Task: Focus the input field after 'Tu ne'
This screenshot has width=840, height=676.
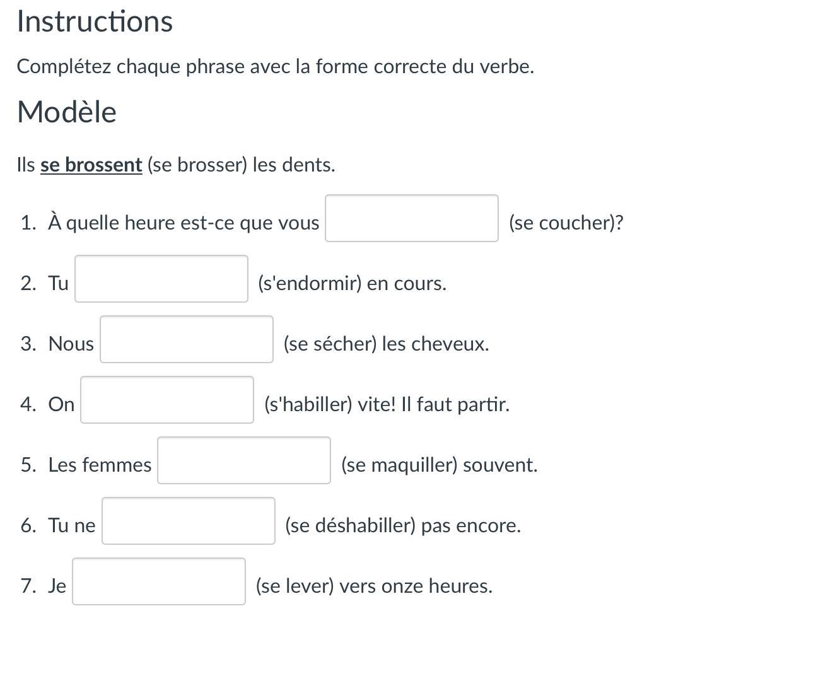Action: (x=188, y=521)
